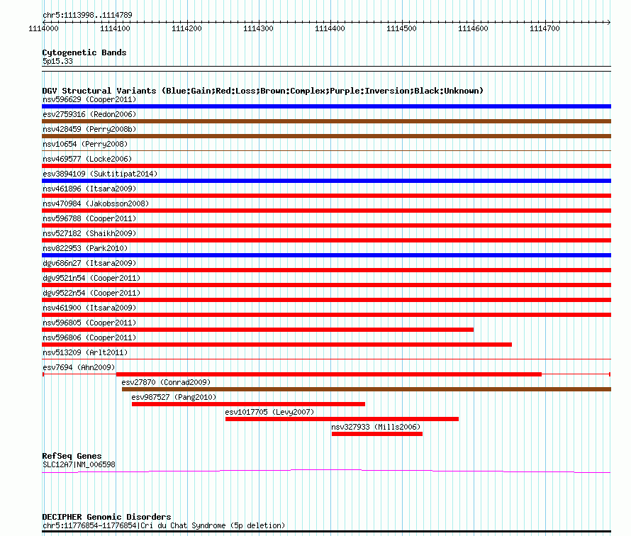Click the nsv596806 (Cooper2011) label
Screen dimensions: 631x536
pyautogui.click(x=89, y=337)
